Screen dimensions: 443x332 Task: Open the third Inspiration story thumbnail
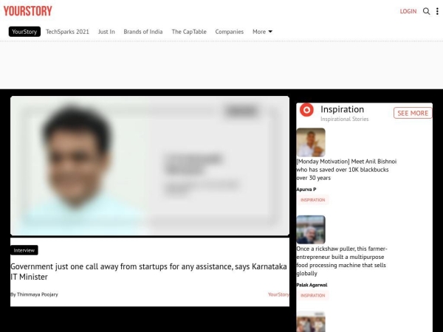(x=311, y=322)
